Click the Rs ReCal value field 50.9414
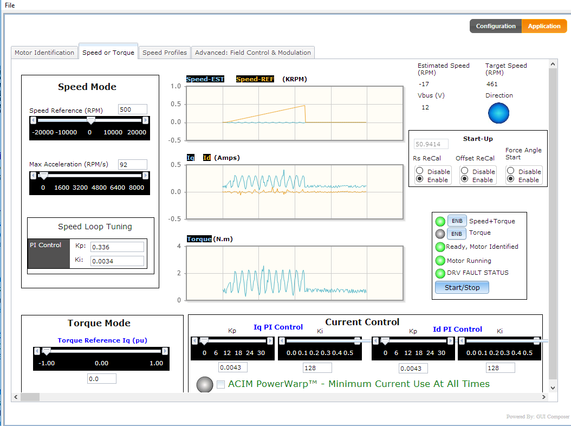571x426 pixels. pos(431,144)
